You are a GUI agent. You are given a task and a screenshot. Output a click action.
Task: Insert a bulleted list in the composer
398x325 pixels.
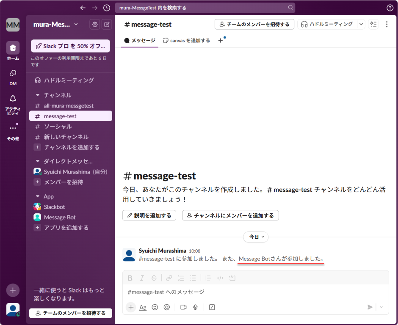pyautogui.click(x=193, y=278)
